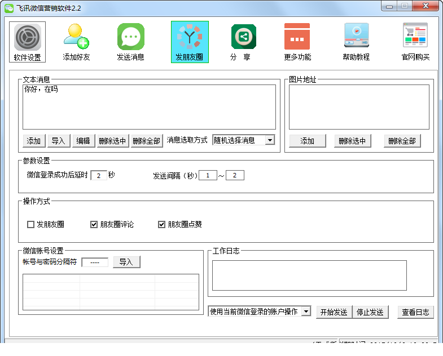Minimize the 飞讯微信营销软件 window
The image size is (443, 356).
coord(389,6)
